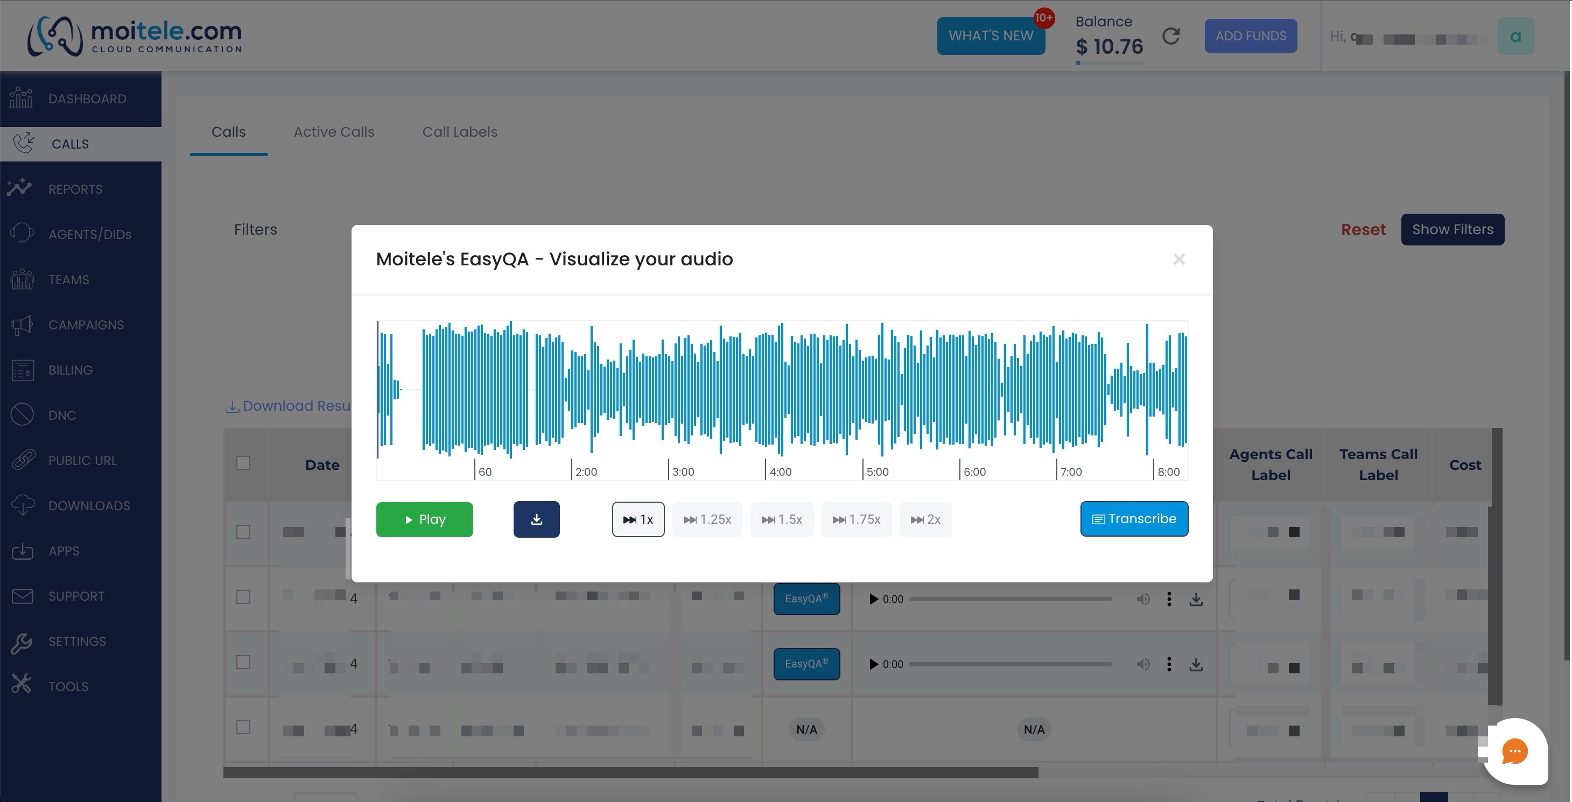This screenshot has height=802, width=1572.
Task: Open the Support section
Action: click(81, 596)
